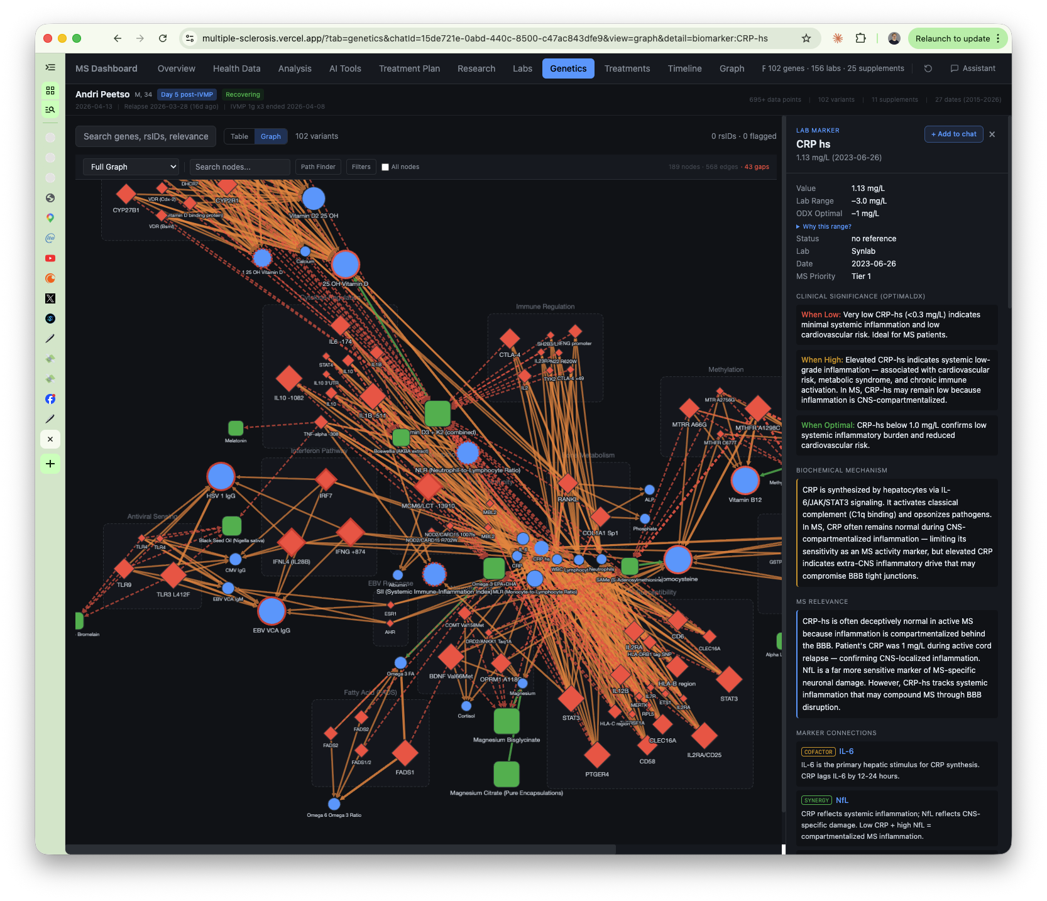This screenshot has width=1047, height=901.
Task: Open YouTube from the left sidebar
Action: pos(50,258)
